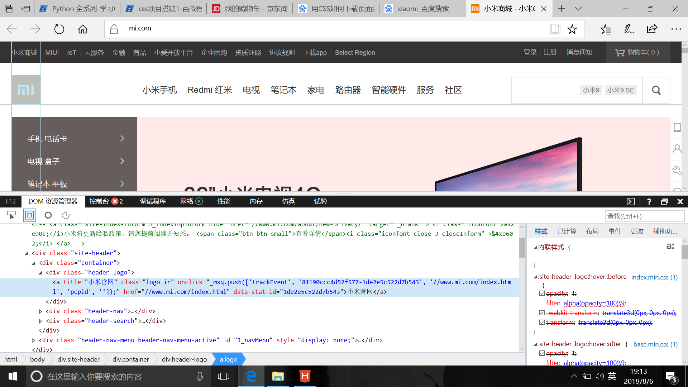Open reading view book icon
688x387 pixels.
(x=555, y=29)
